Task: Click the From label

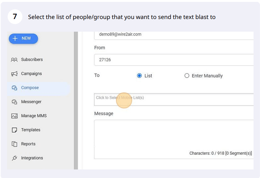Action: pos(100,48)
